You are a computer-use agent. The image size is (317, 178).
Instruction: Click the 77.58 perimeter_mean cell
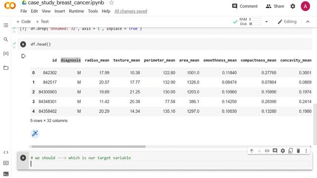[170, 101]
